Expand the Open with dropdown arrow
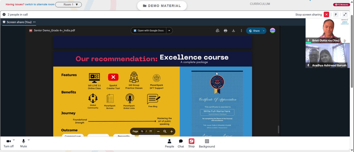This screenshot has height=152, width=354. click(x=169, y=31)
